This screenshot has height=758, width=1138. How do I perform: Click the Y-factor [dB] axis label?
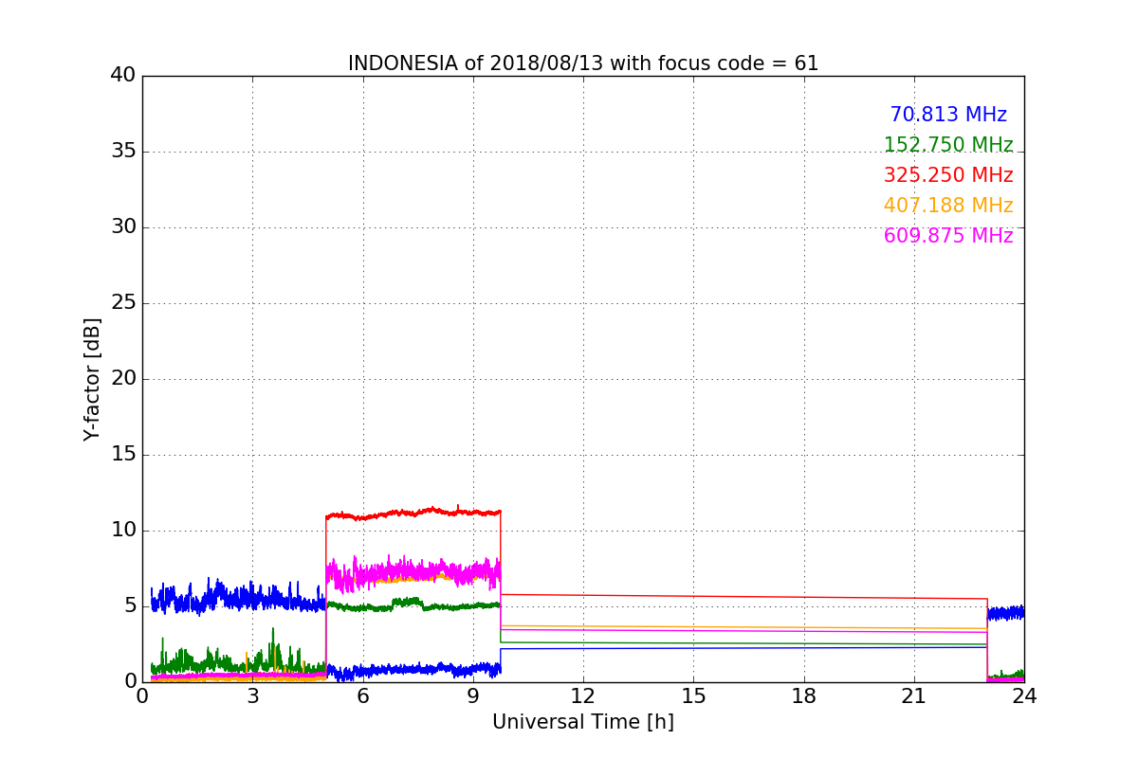pyautogui.click(x=92, y=379)
